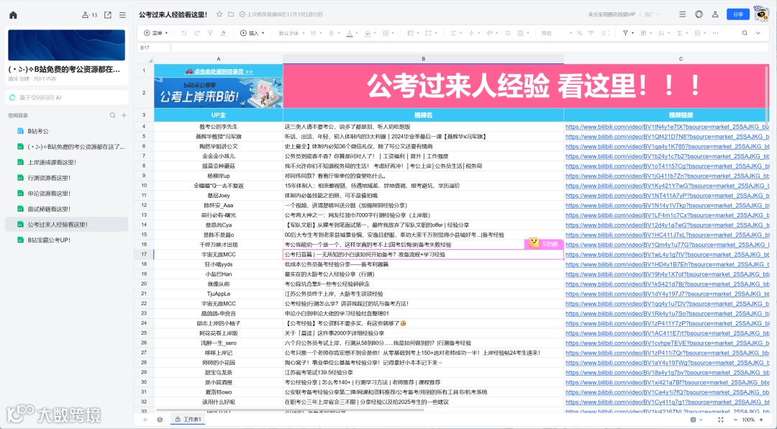777x429 pixels.
Task: Go to the home icon in sidebar
Action: click(14, 15)
